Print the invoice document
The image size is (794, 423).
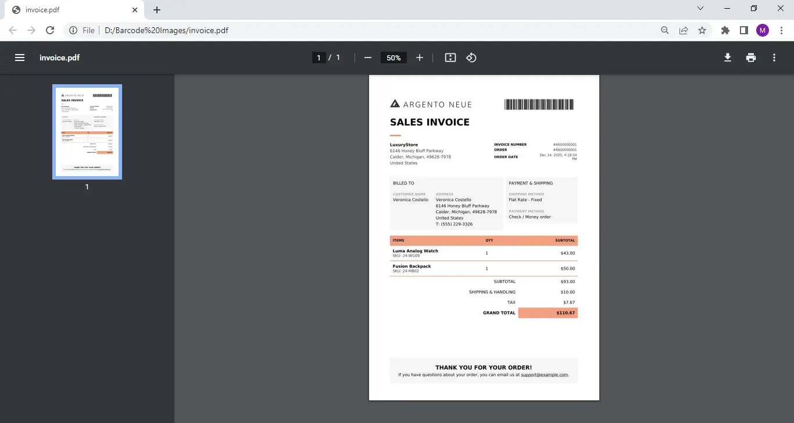[x=751, y=58]
